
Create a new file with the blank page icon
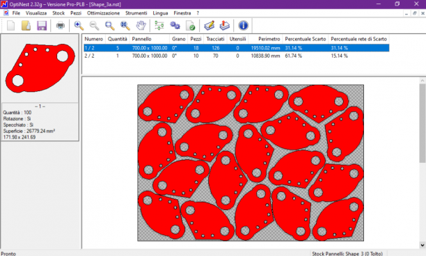point(11,26)
